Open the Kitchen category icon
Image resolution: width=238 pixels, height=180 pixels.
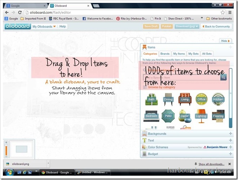click(x=218, y=99)
